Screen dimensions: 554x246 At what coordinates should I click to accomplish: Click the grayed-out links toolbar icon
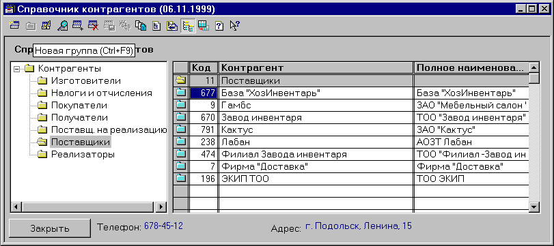(x=125, y=26)
